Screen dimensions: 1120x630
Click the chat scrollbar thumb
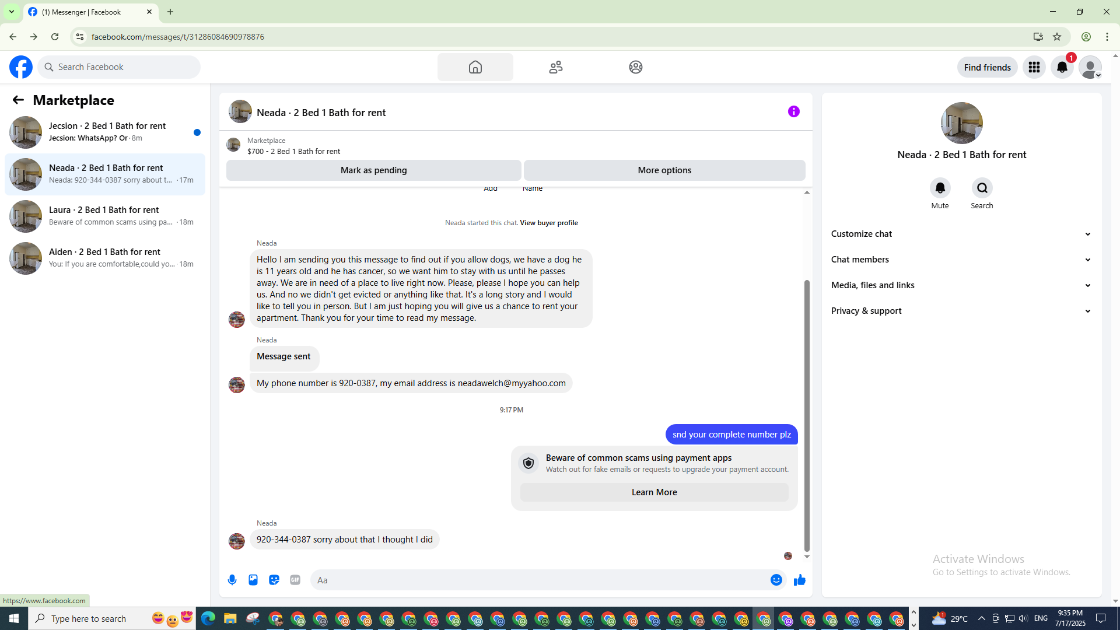[807, 415]
